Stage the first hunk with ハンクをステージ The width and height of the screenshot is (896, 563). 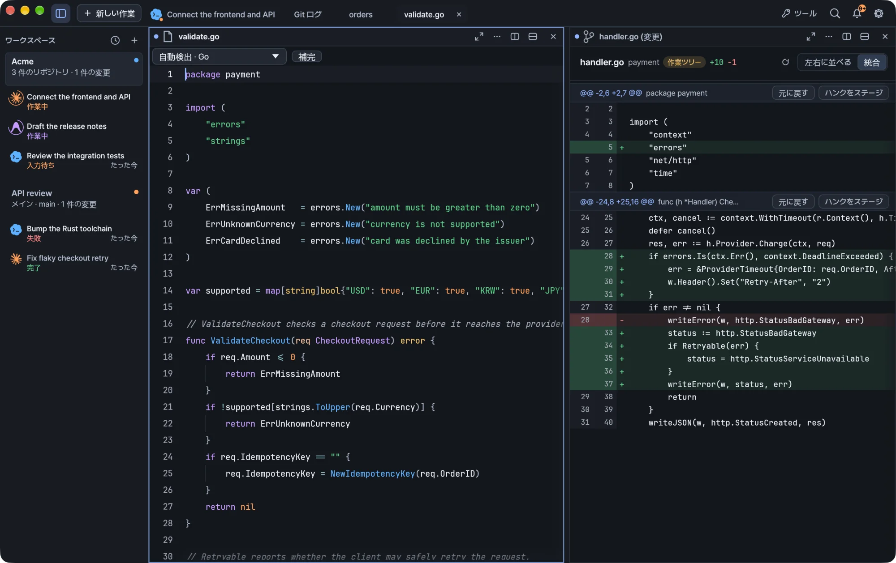tap(853, 93)
